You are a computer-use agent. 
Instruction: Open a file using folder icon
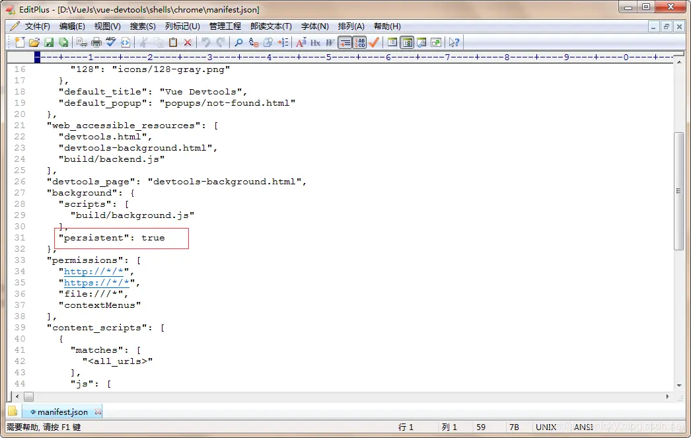click(34, 42)
